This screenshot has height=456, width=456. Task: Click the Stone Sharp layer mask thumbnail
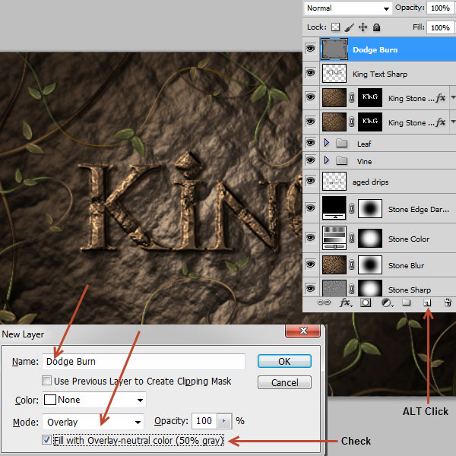[370, 288]
